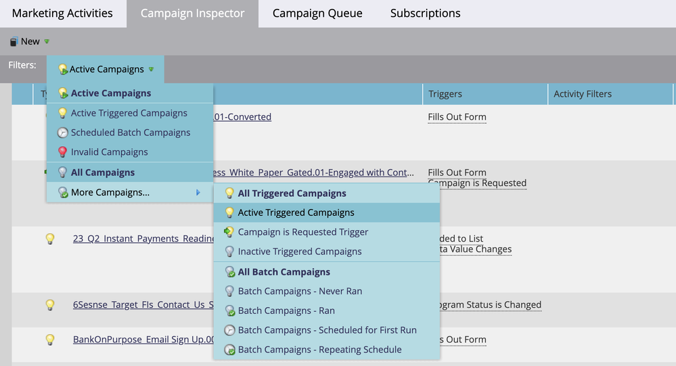Click the Batch Campaigns - Repeating Schedule icon
Screen dimensions: 676x366
[x=229, y=350]
